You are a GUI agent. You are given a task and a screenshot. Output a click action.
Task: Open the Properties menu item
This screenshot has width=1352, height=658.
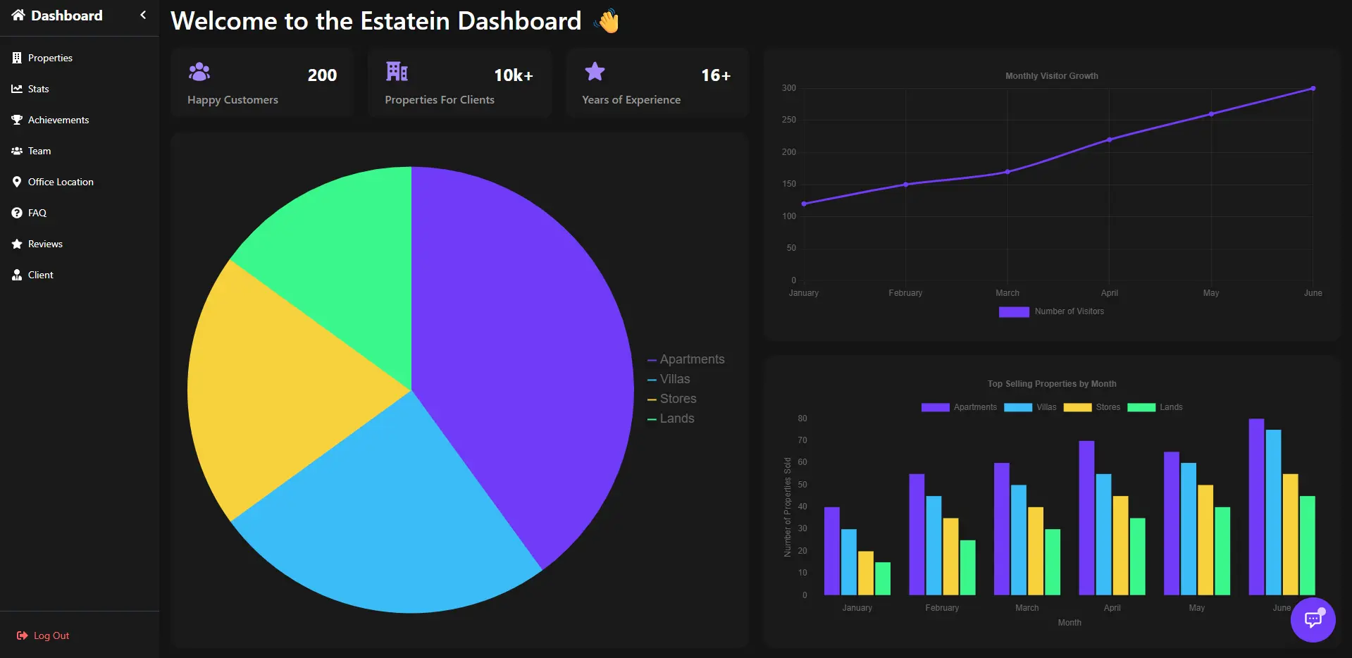(x=49, y=58)
